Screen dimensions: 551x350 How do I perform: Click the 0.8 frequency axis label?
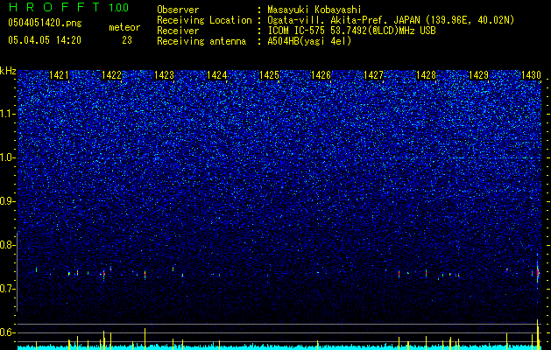8,245
